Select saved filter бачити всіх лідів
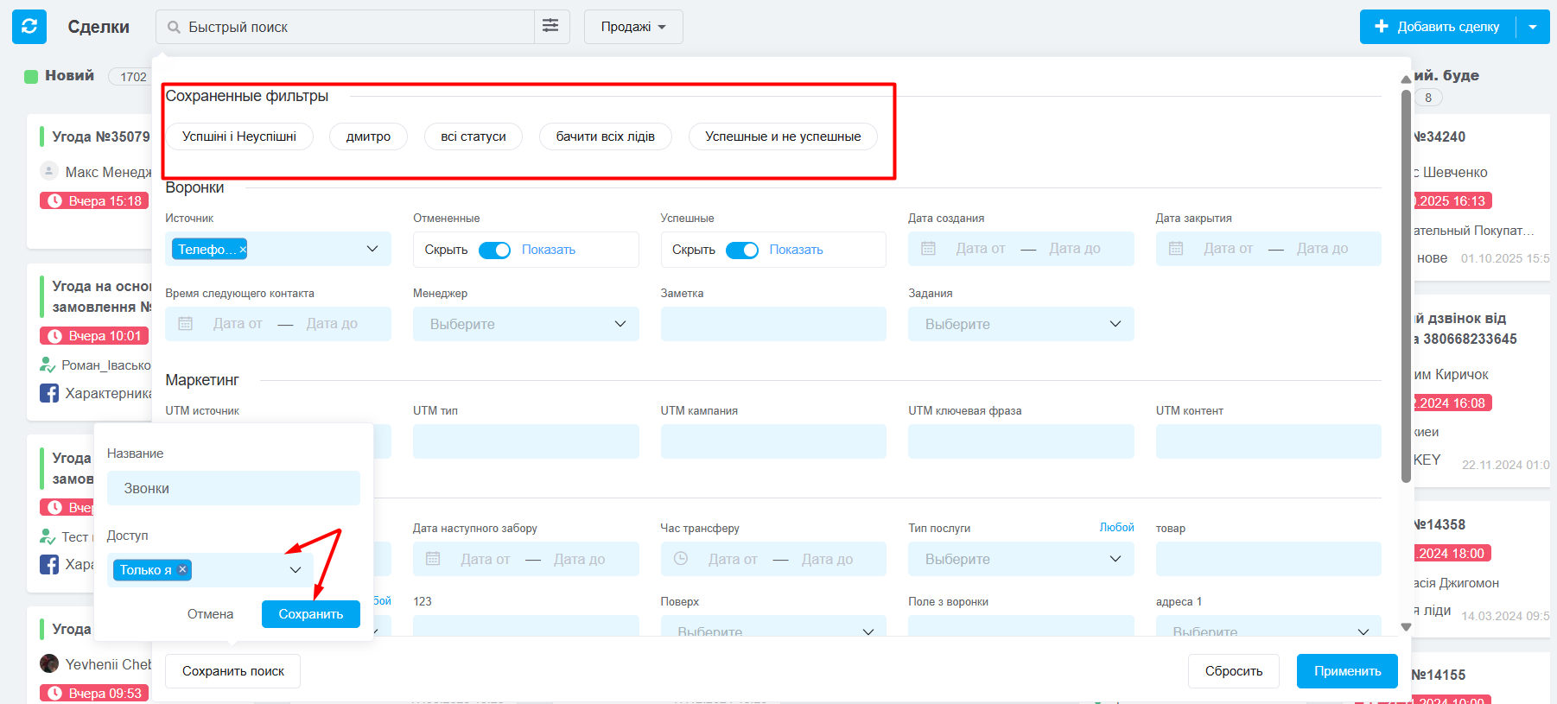The height and width of the screenshot is (704, 1557). [x=605, y=136]
